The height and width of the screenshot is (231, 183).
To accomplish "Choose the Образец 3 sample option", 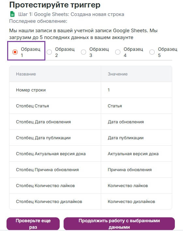I will coord(84,52).
